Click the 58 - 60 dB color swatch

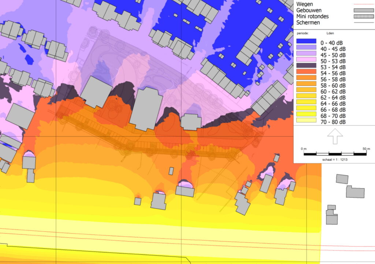click(307, 84)
